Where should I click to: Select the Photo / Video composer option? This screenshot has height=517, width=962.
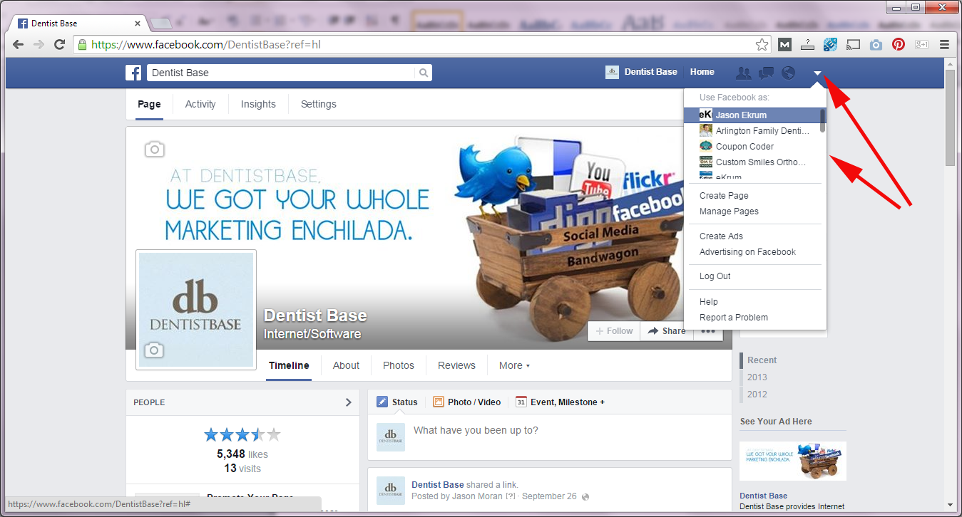tap(467, 402)
